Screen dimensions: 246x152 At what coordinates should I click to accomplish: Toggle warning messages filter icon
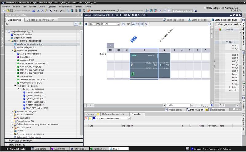(90, 118)
